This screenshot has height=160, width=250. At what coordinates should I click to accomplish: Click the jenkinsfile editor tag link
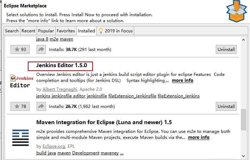tap(68, 96)
